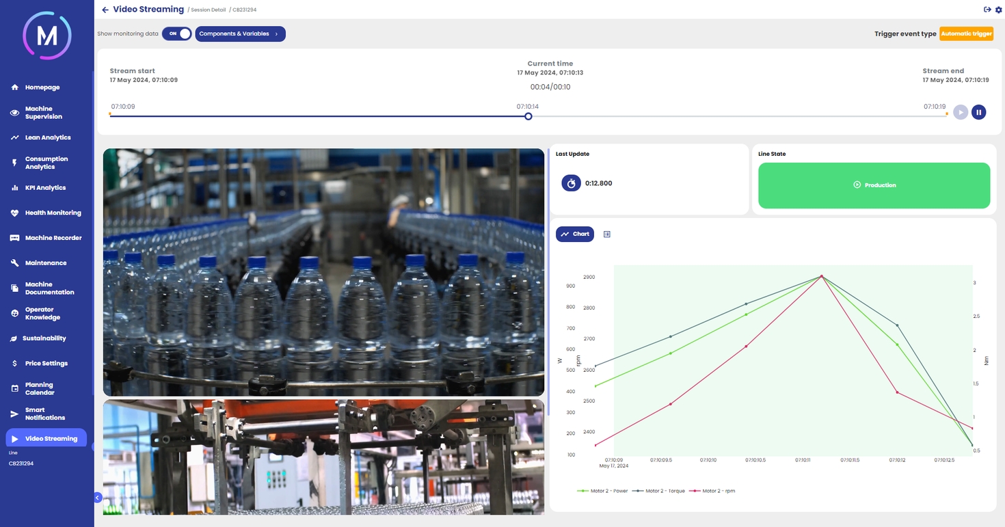The image size is (1005, 527).
Task: Select the Chart tab button
Action: click(575, 234)
